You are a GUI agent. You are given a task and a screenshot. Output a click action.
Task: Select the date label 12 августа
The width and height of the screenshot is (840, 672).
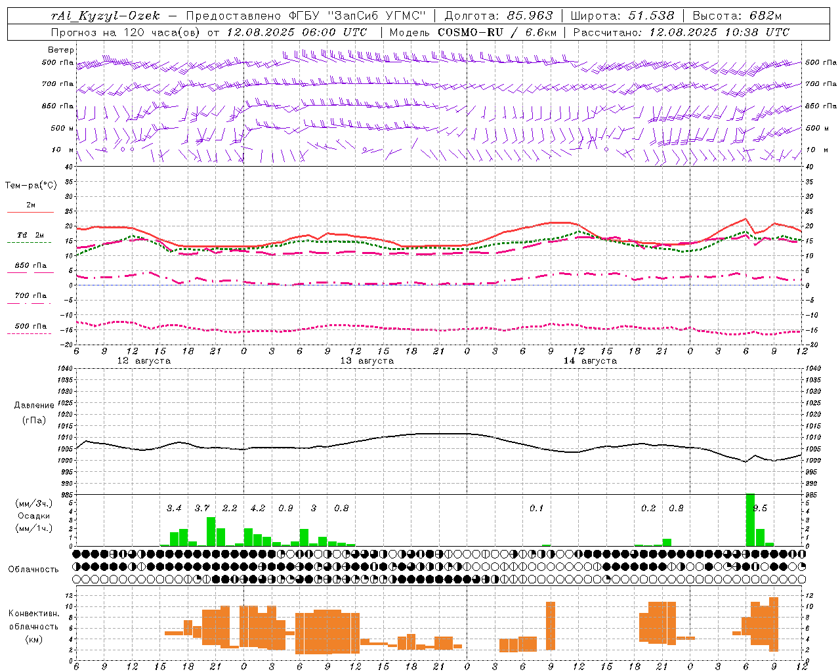pyautogui.click(x=144, y=360)
